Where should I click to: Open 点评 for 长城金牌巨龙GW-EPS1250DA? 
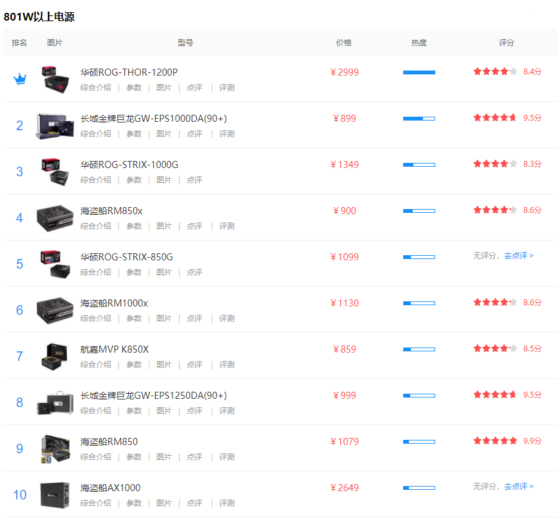click(x=194, y=411)
